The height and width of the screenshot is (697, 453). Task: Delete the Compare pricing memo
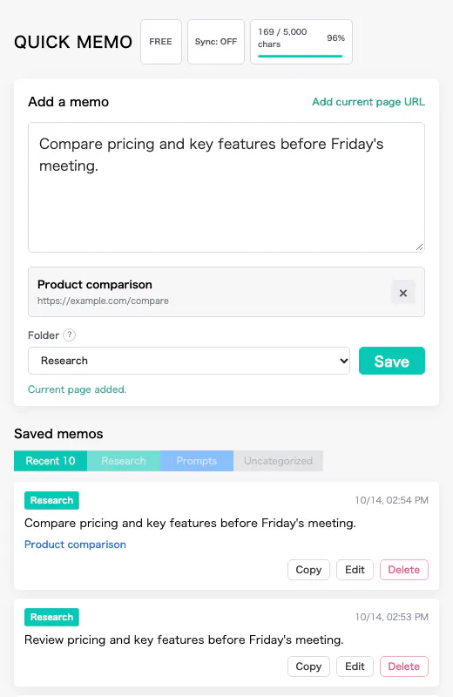[403, 570]
